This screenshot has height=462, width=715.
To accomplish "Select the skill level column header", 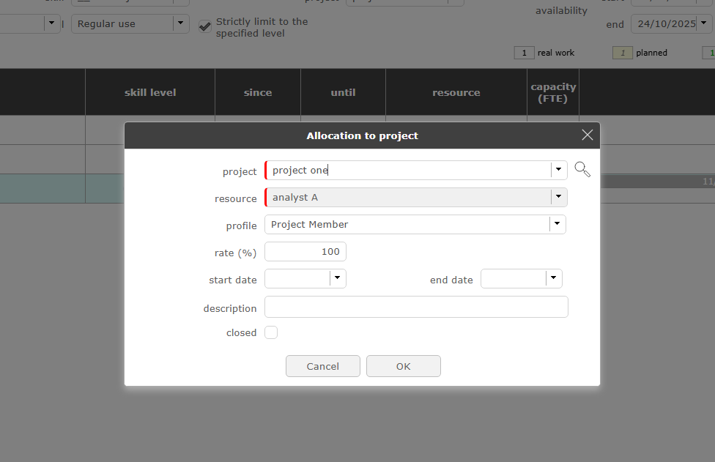I will [x=150, y=92].
